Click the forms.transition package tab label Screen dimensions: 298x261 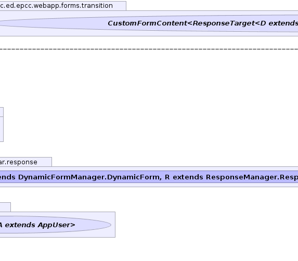(x=56, y=6)
